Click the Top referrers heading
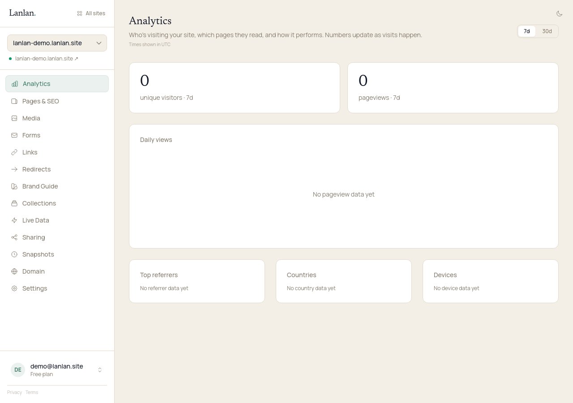The width and height of the screenshot is (573, 403). (x=159, y=275)
